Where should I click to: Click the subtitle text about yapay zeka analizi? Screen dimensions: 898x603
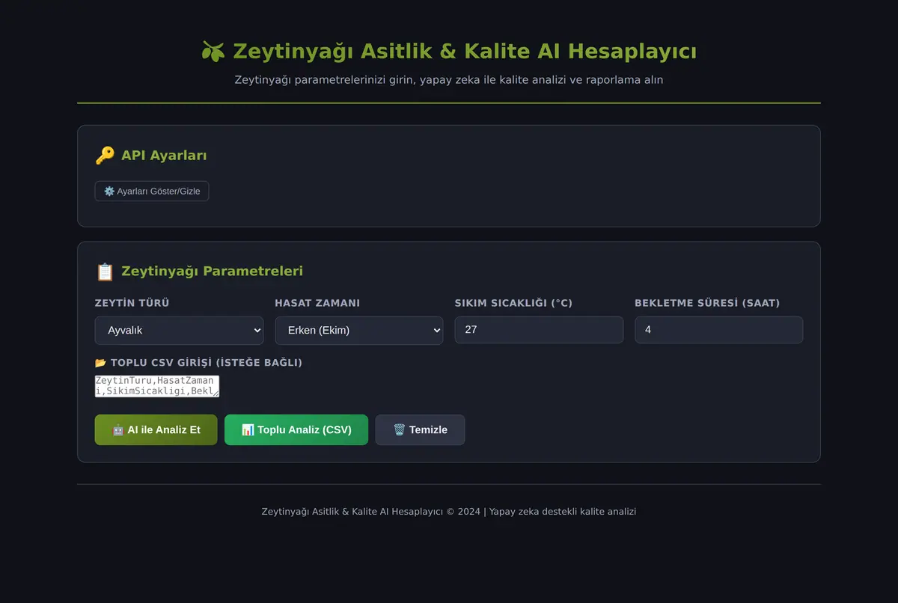coord(449,80)
